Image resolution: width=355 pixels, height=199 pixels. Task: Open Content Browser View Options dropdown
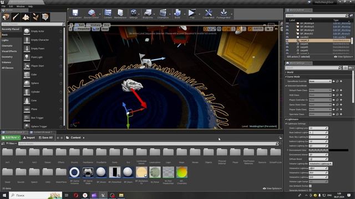tap(272, 188)
